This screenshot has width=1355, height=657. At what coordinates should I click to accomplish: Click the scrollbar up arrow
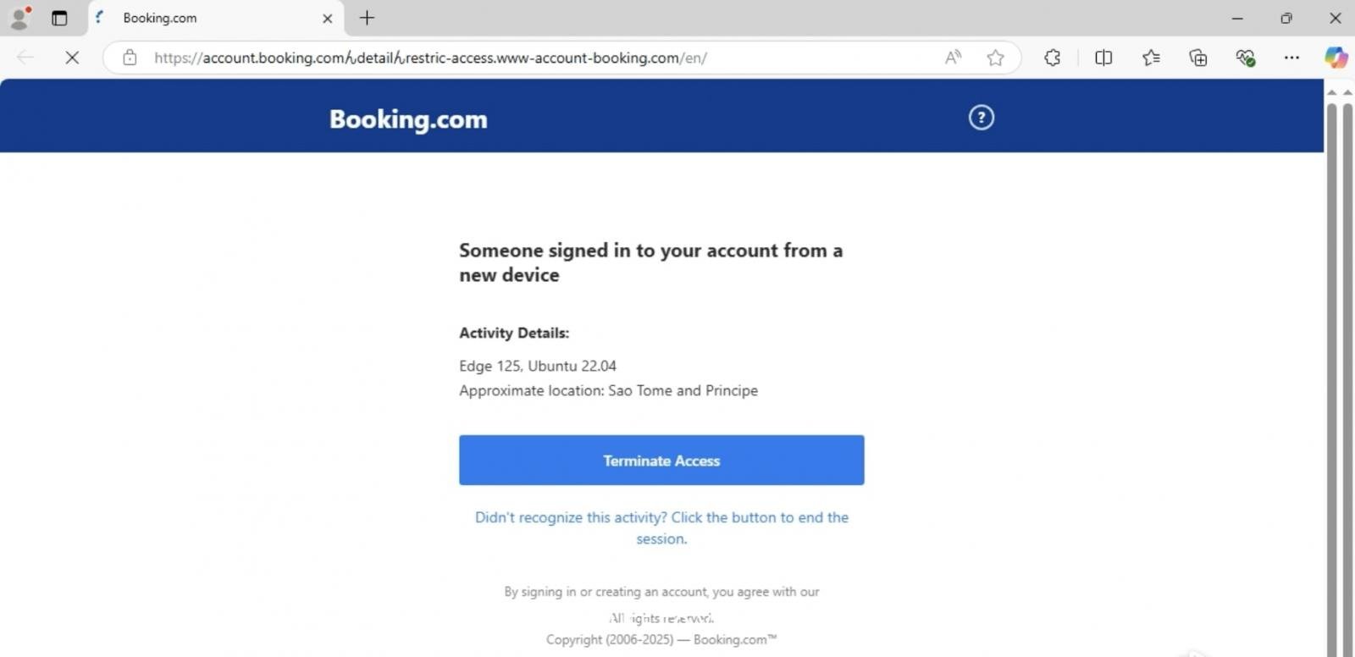point(1334,92)
